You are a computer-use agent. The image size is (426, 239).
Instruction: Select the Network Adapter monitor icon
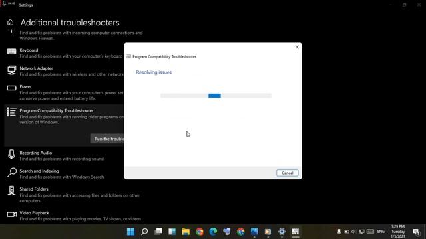click(11, 70)
